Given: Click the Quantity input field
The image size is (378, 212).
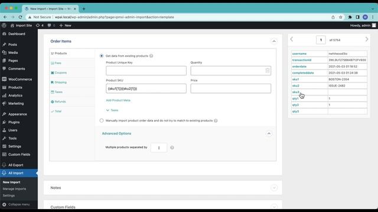Looking at the screenshot, I should (x=231, y=71).
